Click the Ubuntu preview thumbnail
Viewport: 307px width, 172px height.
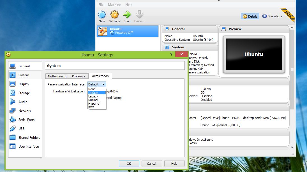254,54
